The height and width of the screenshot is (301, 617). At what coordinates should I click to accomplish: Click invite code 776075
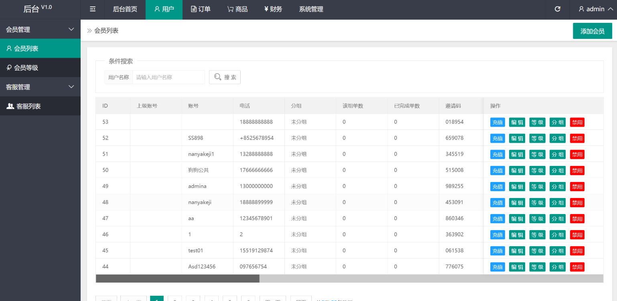click(x=455, y=266)
